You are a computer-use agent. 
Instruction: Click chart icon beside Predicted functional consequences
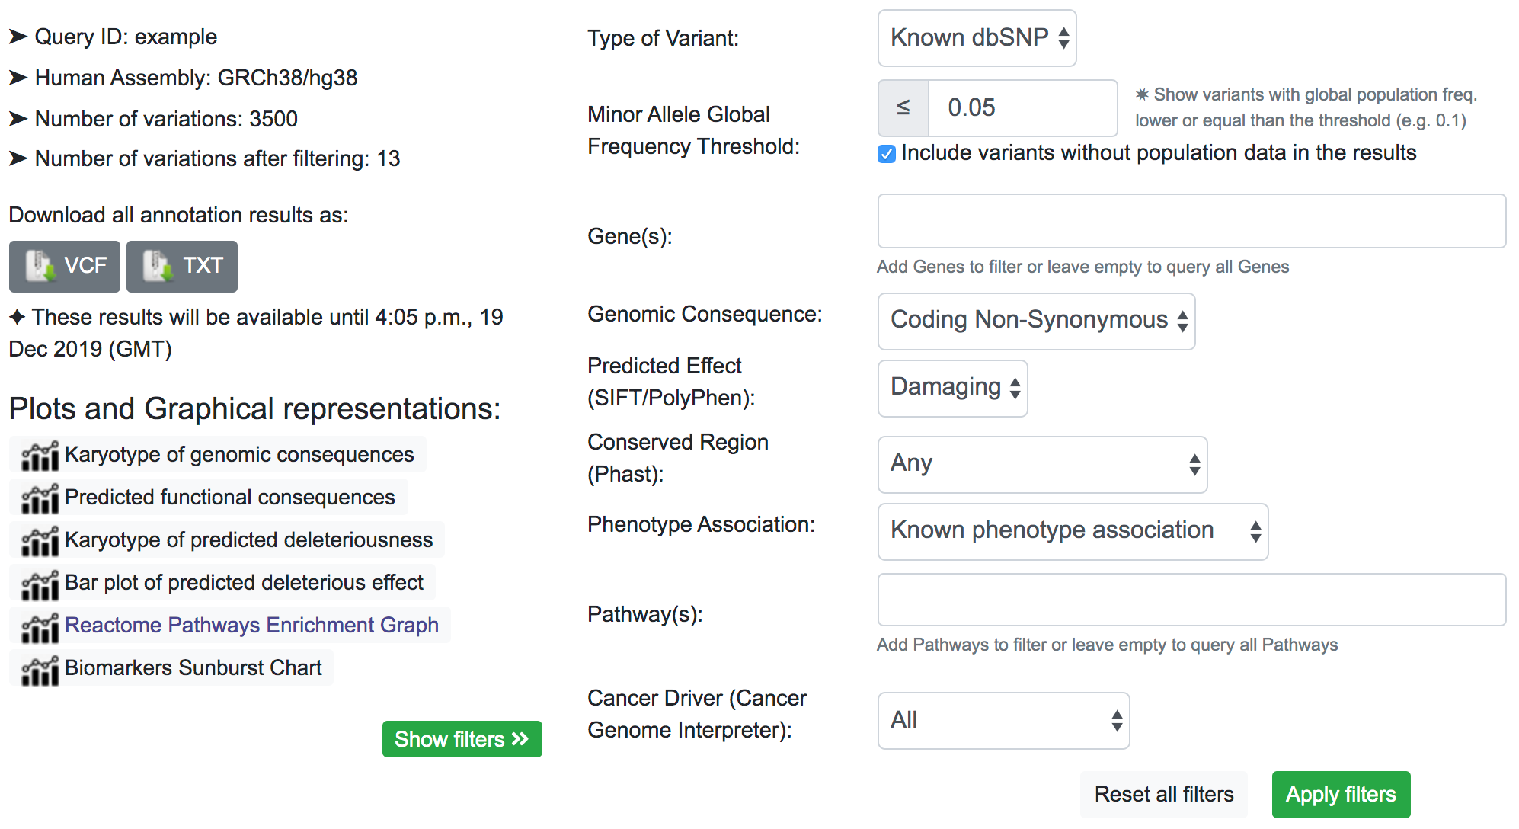40,498
